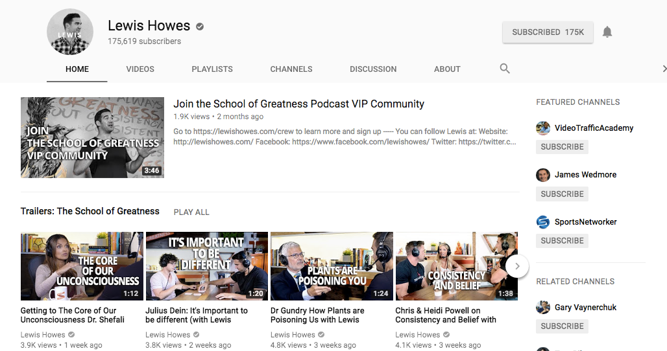
Task: Open the Playlists tab
Action: point(212,69)
